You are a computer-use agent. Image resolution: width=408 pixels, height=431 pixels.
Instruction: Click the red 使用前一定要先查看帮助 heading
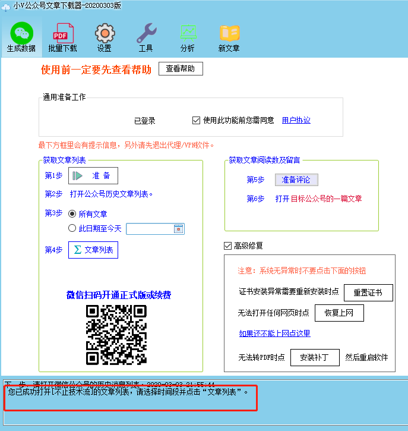click(x=96, y=70)
